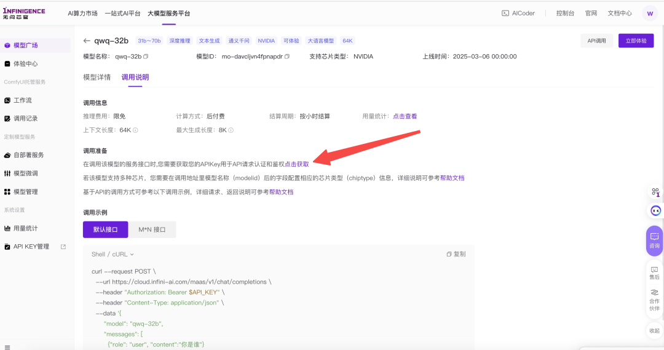Click the chat completions URL in code sample

tap(189, 282)
